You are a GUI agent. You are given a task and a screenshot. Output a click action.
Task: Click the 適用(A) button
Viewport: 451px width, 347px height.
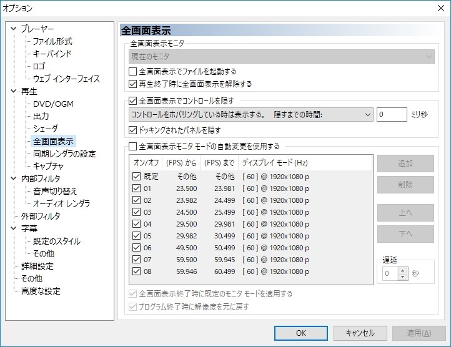pos(419,333)
